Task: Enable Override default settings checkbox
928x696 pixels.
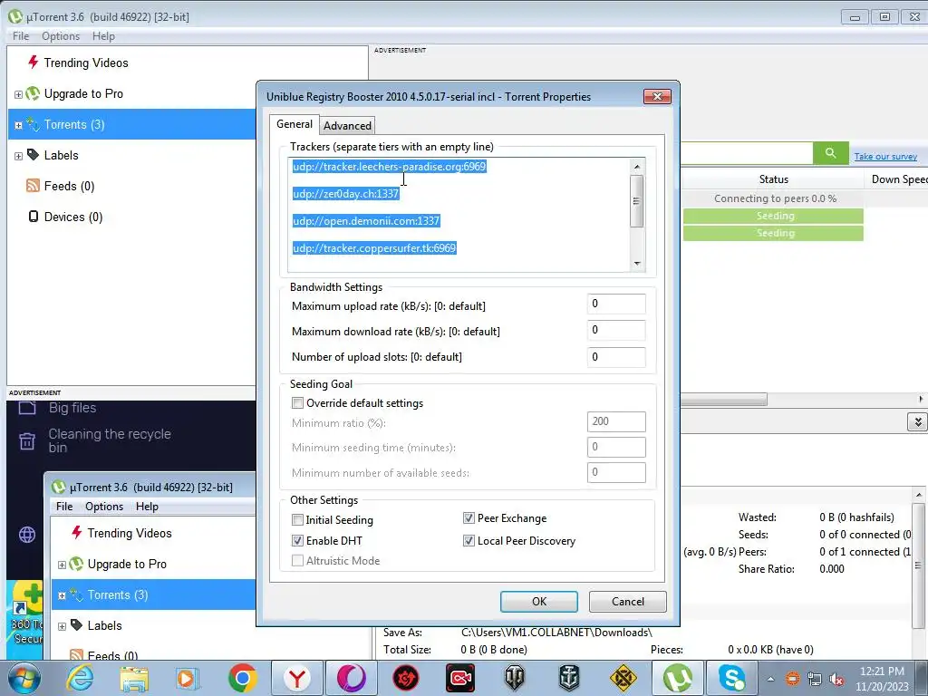Action: click(297, 403)
